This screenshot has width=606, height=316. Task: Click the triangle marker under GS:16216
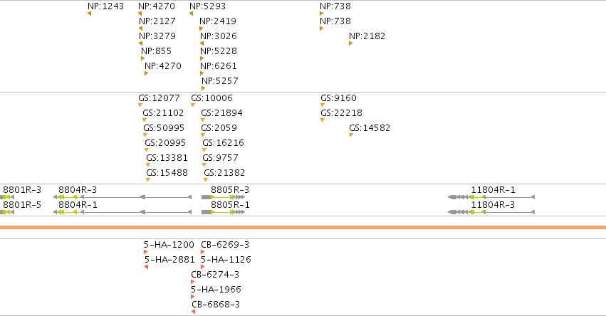click(204, 150)
